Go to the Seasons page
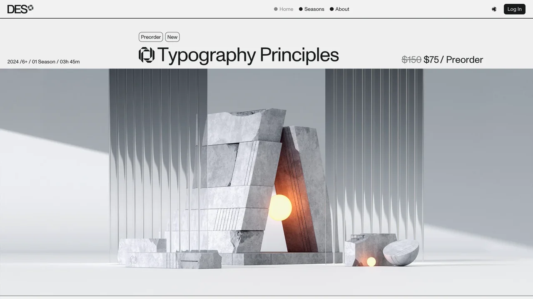The image size is (533, 299). 311,9
